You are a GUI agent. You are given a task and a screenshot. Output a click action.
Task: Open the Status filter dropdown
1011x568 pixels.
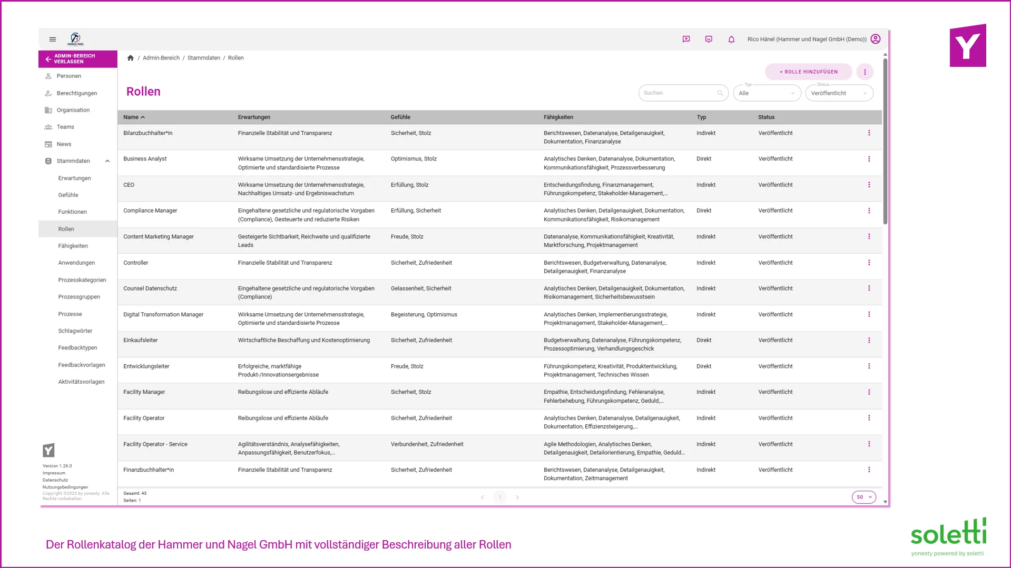click(x=839, y=93)
